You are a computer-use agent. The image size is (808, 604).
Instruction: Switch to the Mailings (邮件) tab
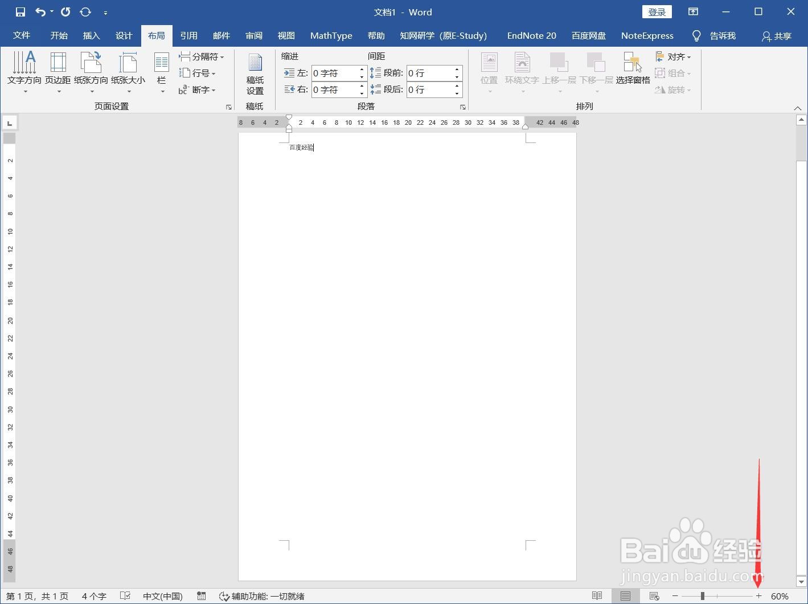point(222,35)
